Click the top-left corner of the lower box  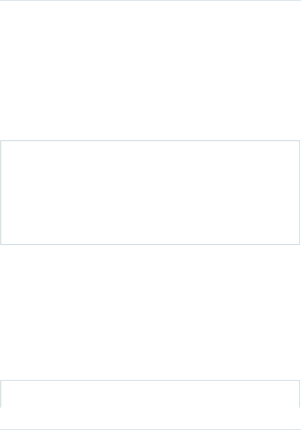point(1,380)
